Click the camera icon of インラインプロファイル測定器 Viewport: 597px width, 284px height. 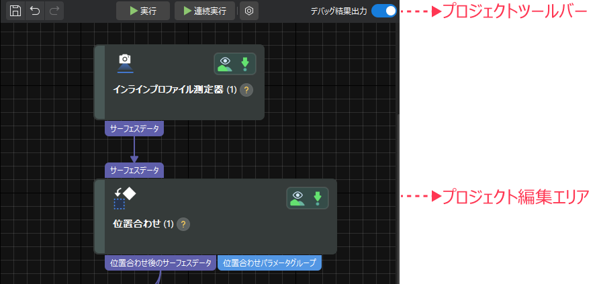click(125, 64)
